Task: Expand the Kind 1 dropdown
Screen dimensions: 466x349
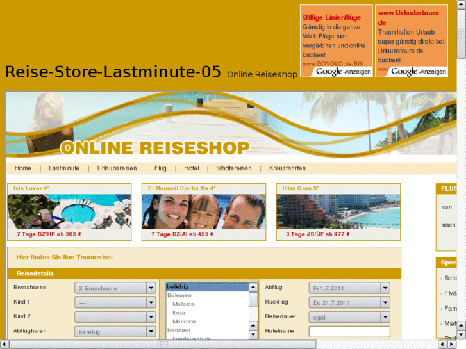Action: pos(115,302)
